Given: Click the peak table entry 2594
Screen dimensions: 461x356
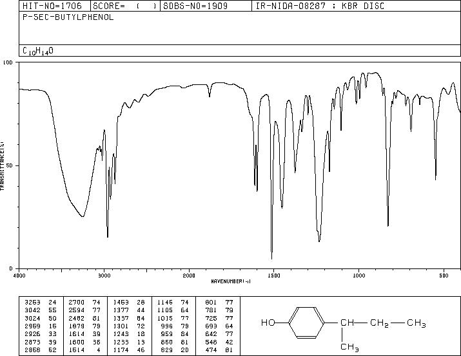Looking at the screenshot, I should [x=77, y=310].
